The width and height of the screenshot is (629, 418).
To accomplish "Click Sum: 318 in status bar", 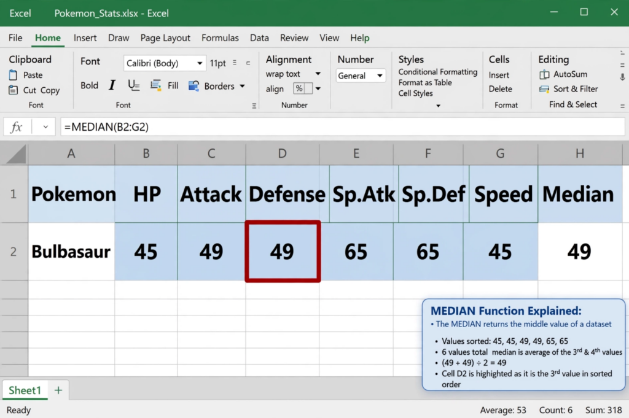I will 603,411.
